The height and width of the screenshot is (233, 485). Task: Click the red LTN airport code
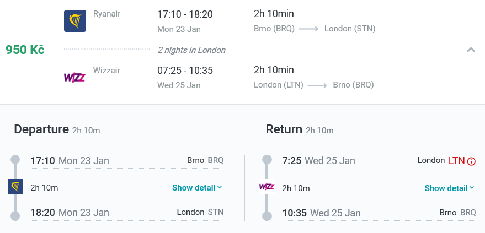pos(456,161)
